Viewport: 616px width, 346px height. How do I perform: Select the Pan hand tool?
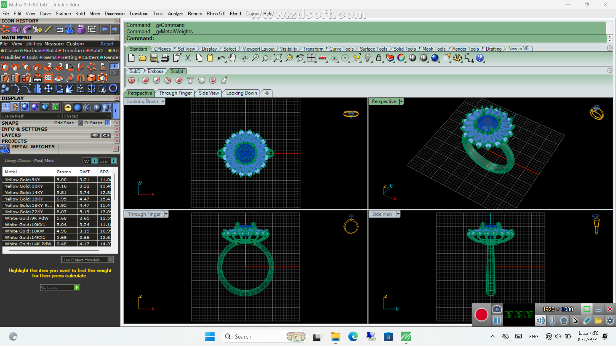232,58
